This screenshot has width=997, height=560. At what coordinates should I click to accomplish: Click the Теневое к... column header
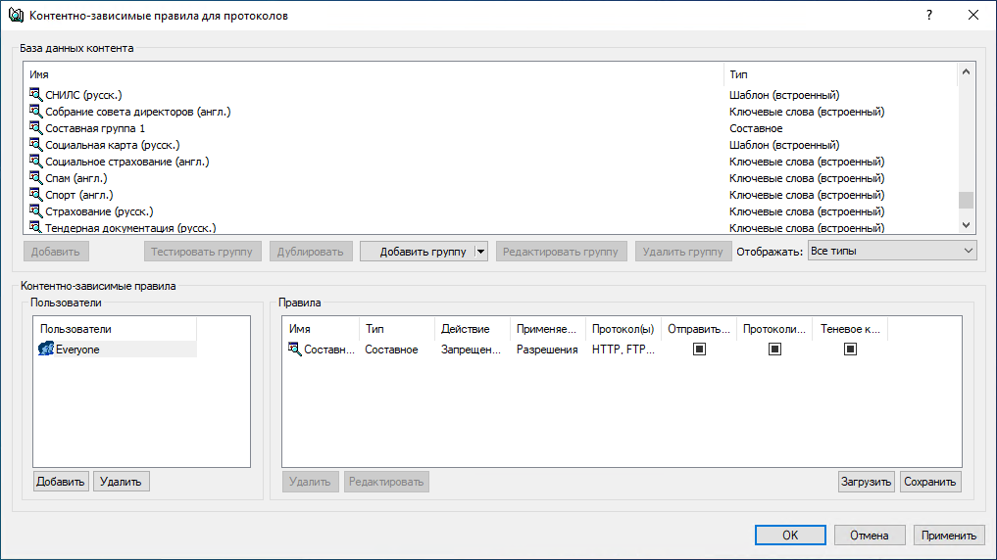[x=850, y=329]
